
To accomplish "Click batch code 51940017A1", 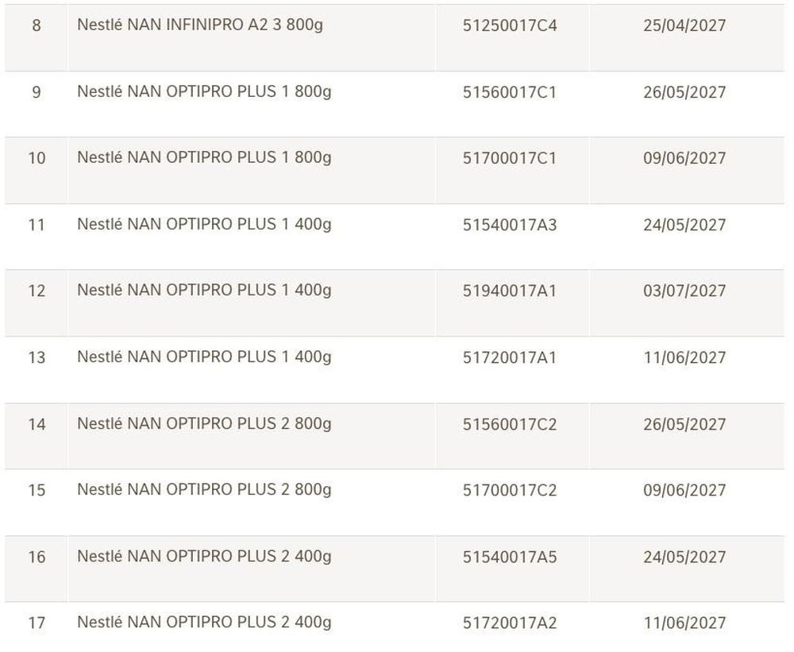I will (x=510, y=291).
